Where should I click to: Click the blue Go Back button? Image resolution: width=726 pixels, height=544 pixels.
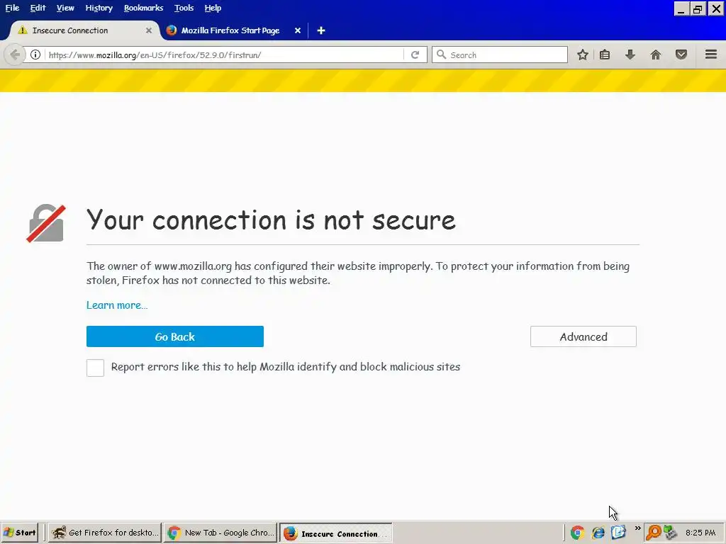[x=175, y=336]
